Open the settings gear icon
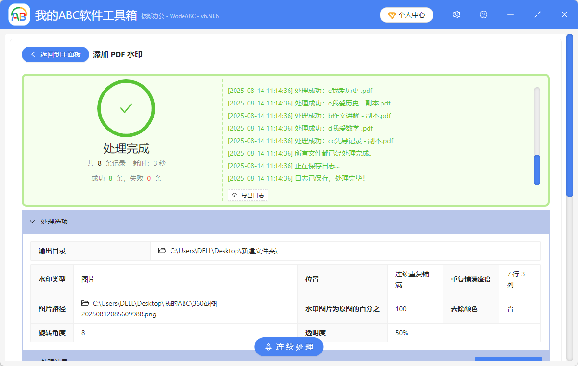The width and height of the screenshot is (578, 366). click(x=456, y=14)
